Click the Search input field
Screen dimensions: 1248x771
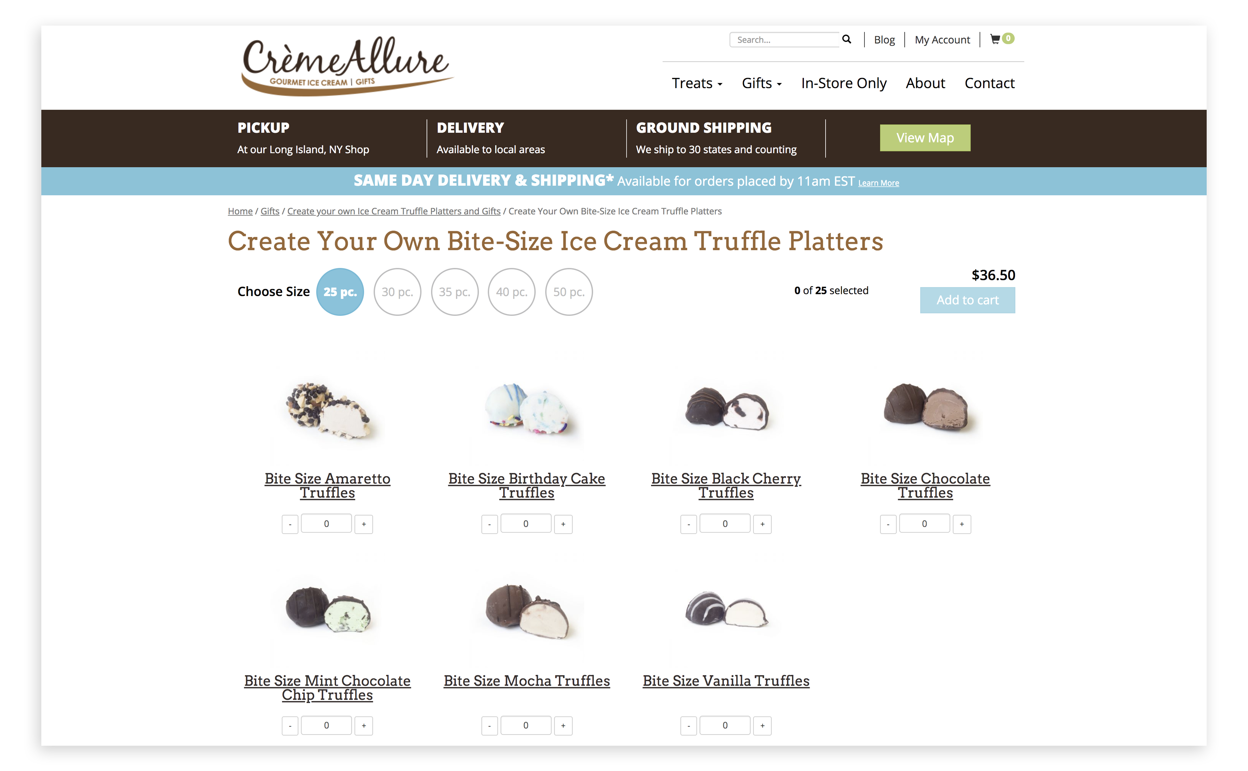pos(785,39)
